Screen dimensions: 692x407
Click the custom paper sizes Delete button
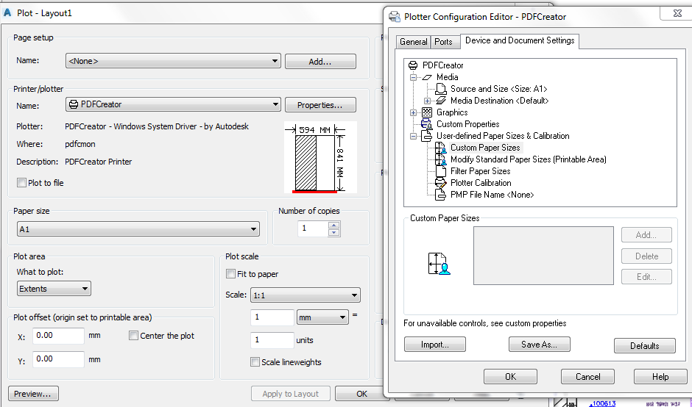click(646, 256)
